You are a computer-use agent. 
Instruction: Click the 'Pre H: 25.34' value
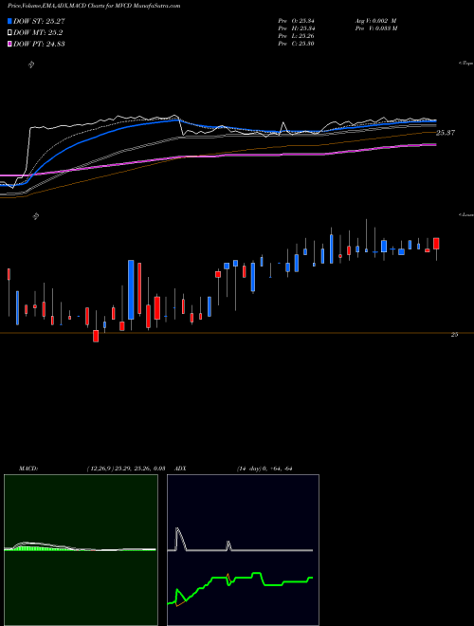coord(296,28)
